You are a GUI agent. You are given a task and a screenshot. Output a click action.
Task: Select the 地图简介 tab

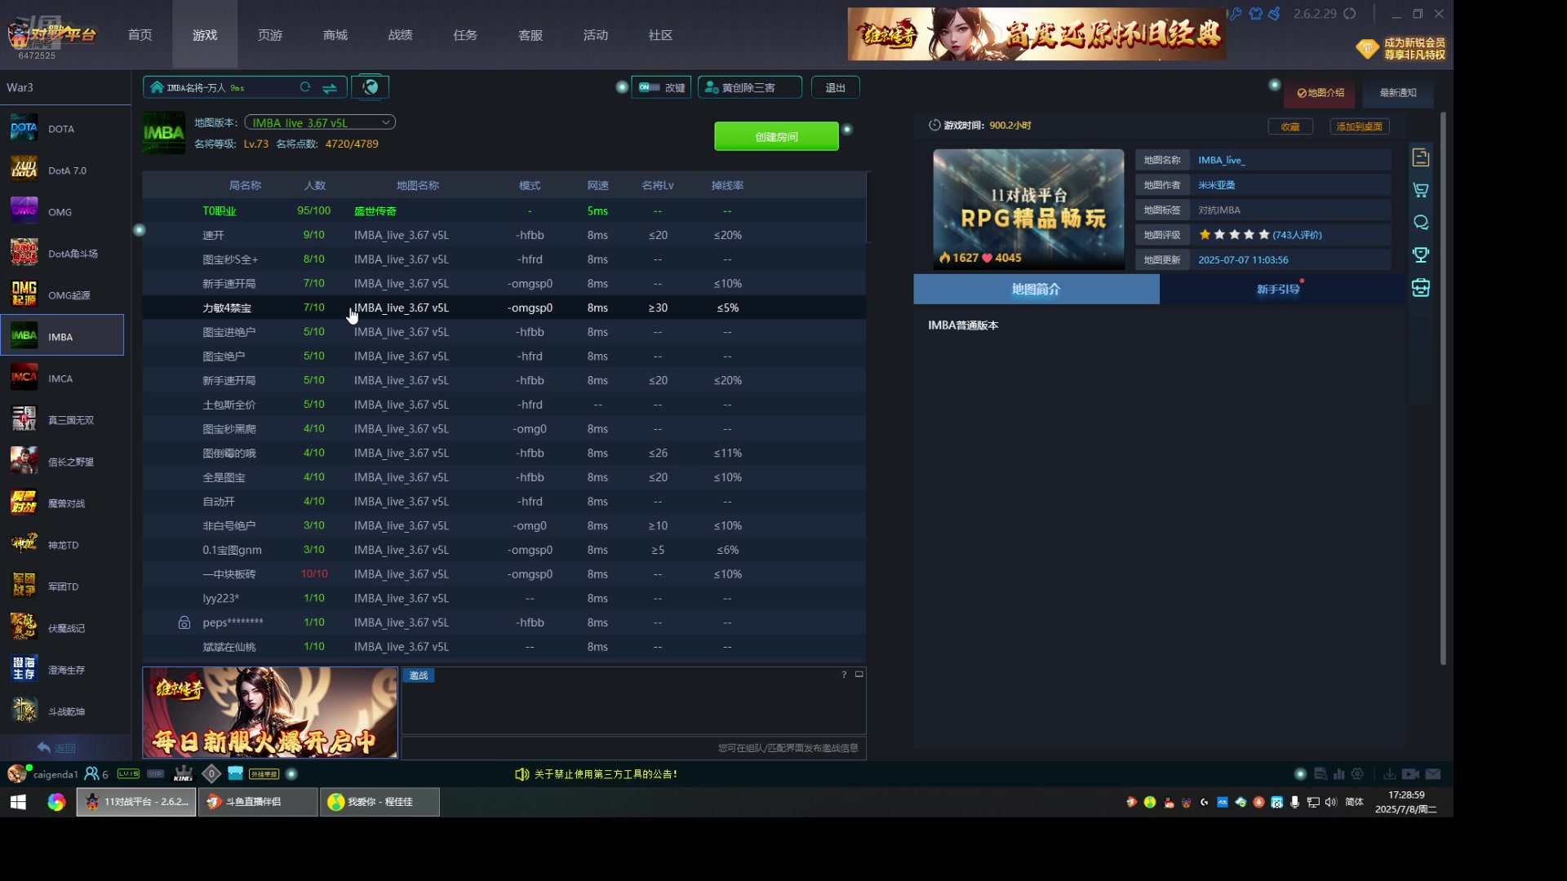pos(1037,290)
